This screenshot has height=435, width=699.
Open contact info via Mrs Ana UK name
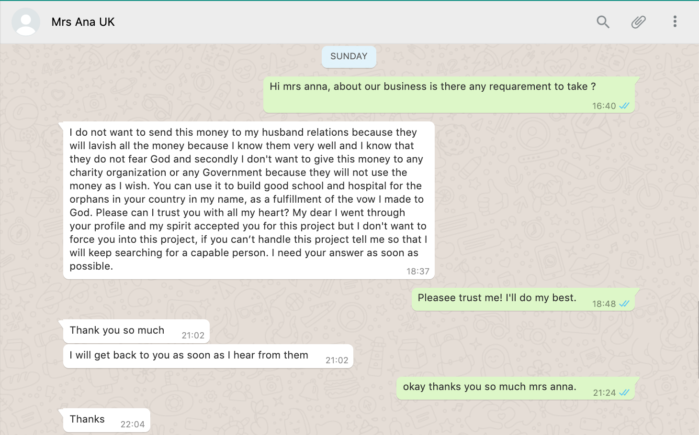click(x=83, y=22)
